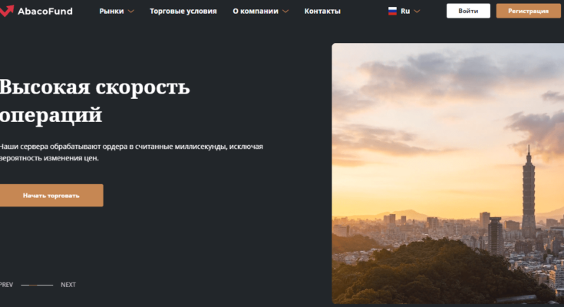Click the Начать торговать button
The image size is (564, 307).
pos(51,196)
